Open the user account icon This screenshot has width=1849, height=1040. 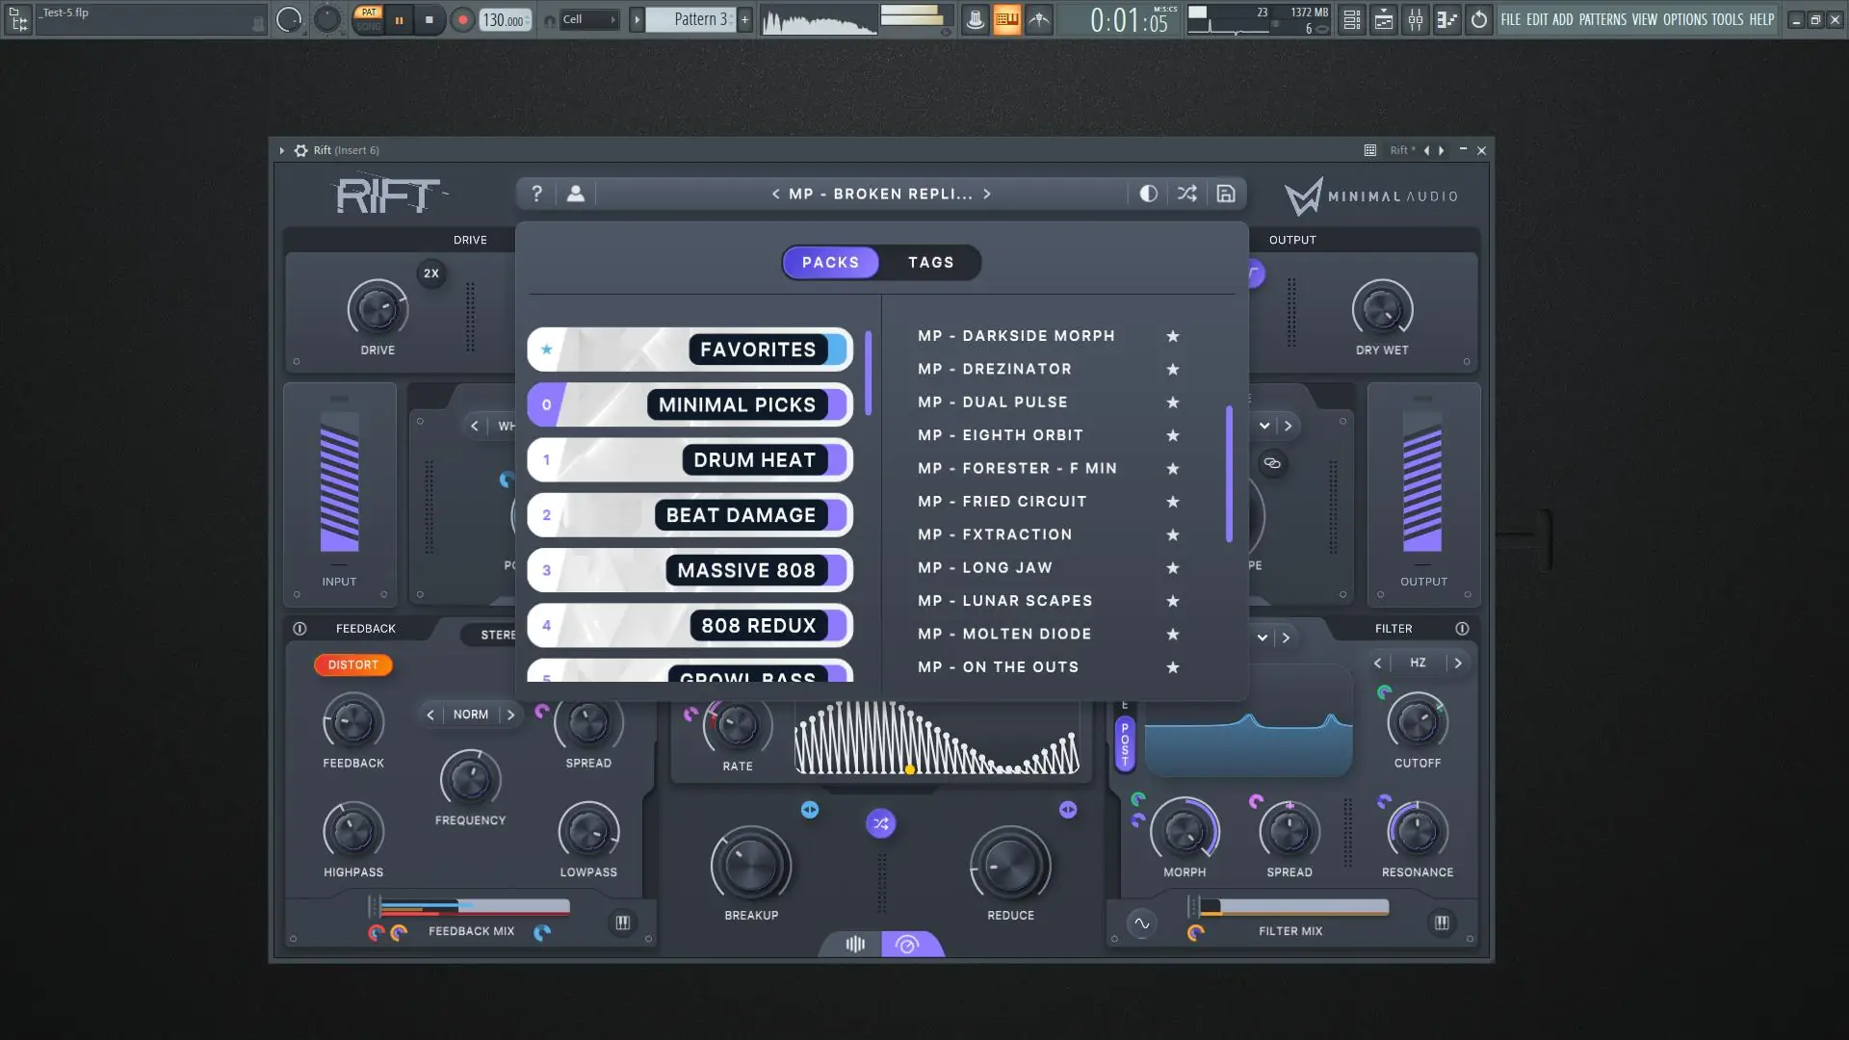pyautogui.click(x=576, y=194)
